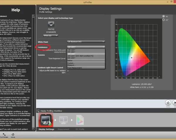Viewport: 176px width, 140px height.
Task: Click the Help panel scroll-up arrow
Action: (33, 16)
